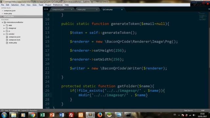Image resolution: width=210 pixels, height=118 pixels.
Task: Click the composer.lock file icon
Action: 7,40
